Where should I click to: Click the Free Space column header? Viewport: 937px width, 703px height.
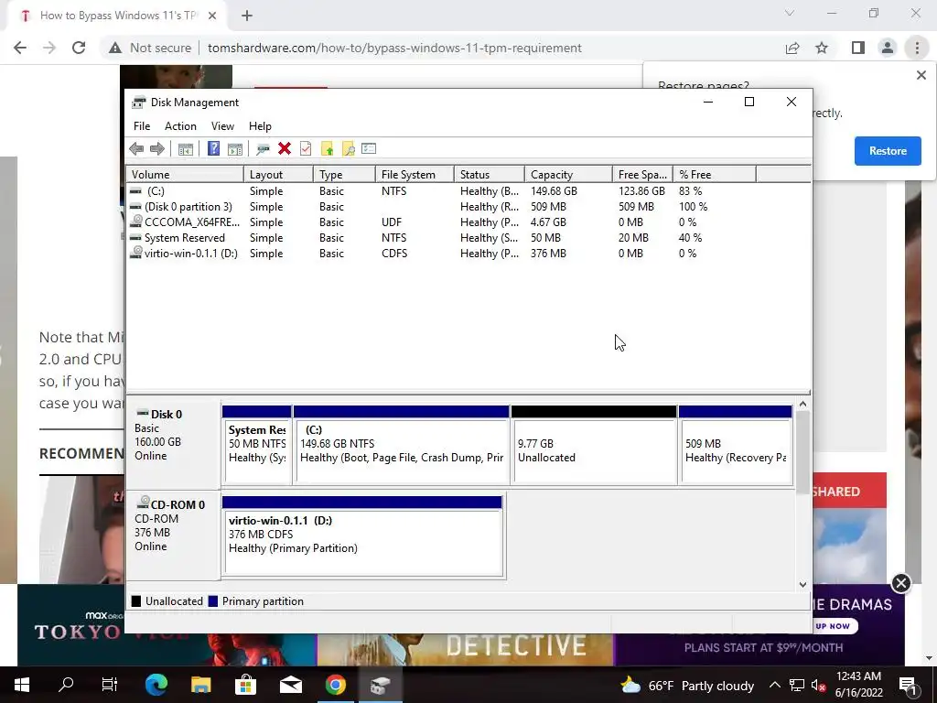(x=643, y=175)
